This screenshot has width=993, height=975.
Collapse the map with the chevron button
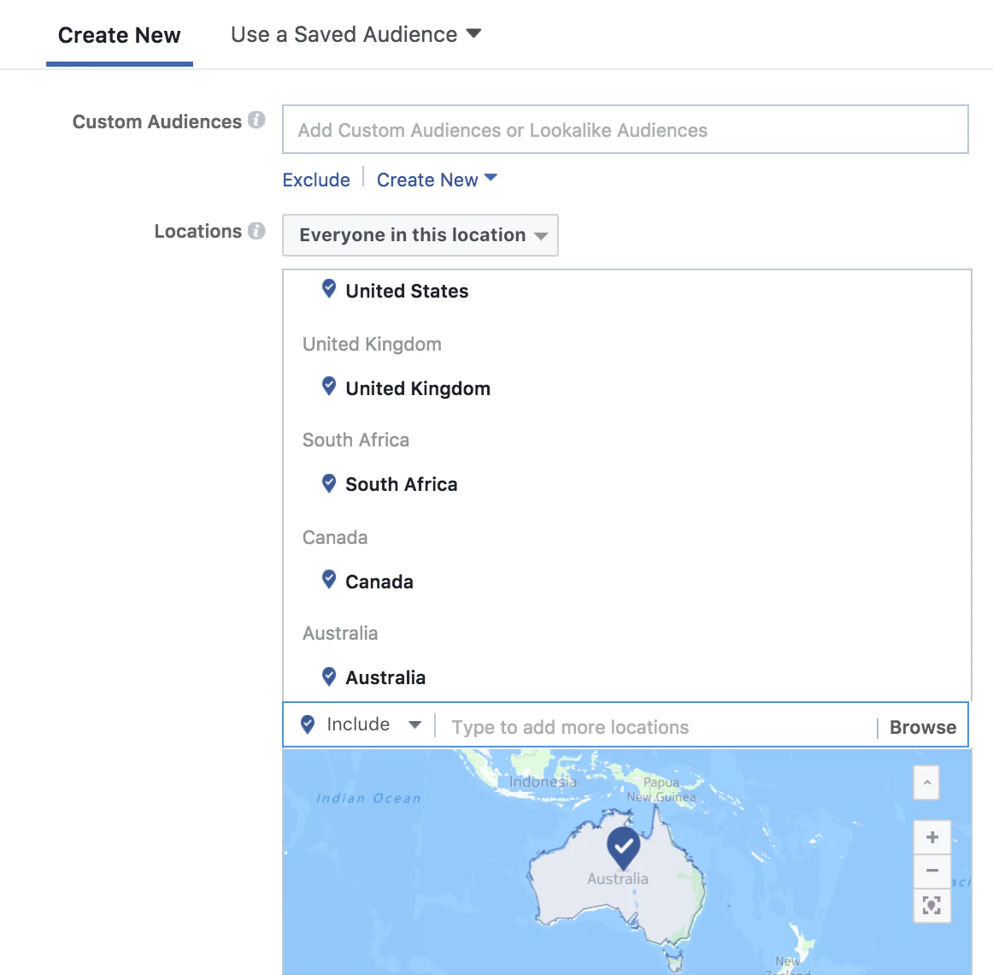926,783
